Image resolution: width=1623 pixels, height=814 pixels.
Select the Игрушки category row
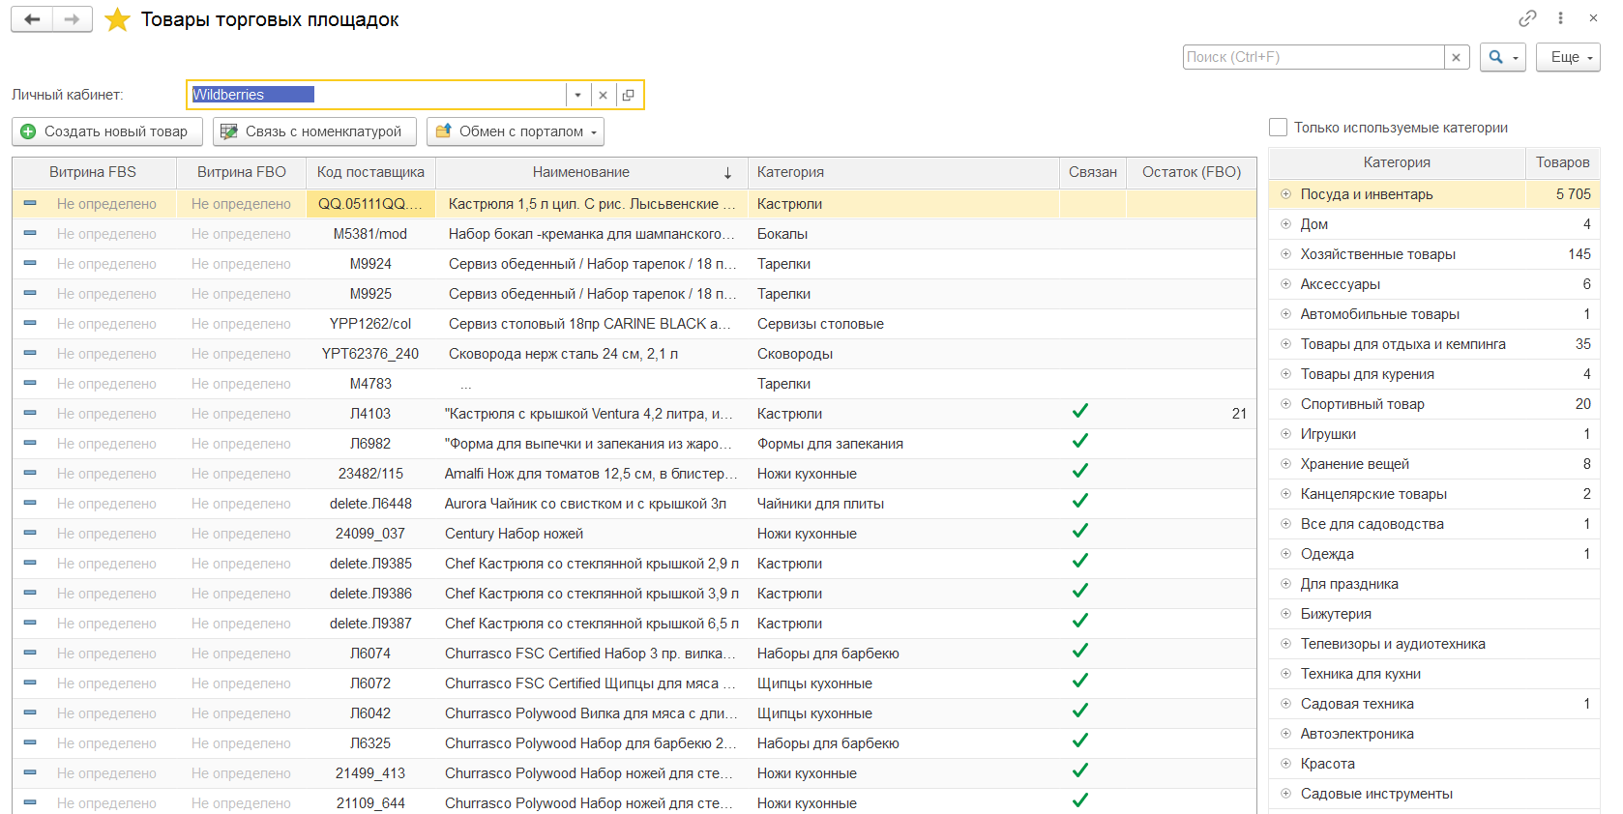(x=1328, y=434)
